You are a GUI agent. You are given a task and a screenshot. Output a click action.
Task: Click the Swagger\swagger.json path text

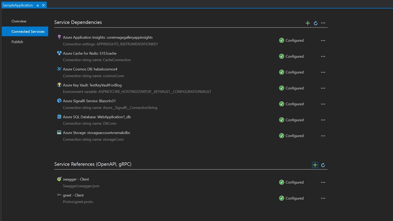[x=81, y=186]
